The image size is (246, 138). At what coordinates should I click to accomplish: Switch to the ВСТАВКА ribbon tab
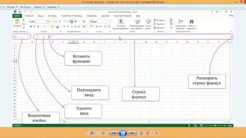52,16
